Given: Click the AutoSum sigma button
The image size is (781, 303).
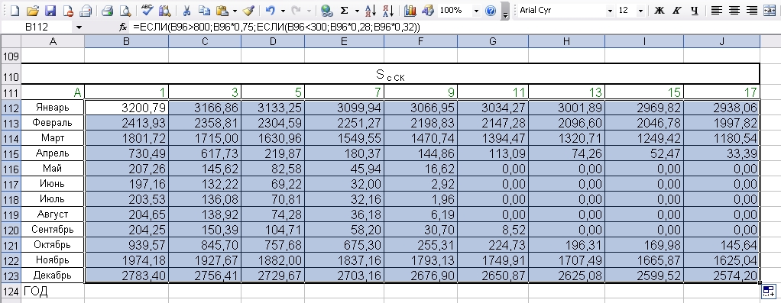Looking at the screenshot, I should (x=344, y=10).
